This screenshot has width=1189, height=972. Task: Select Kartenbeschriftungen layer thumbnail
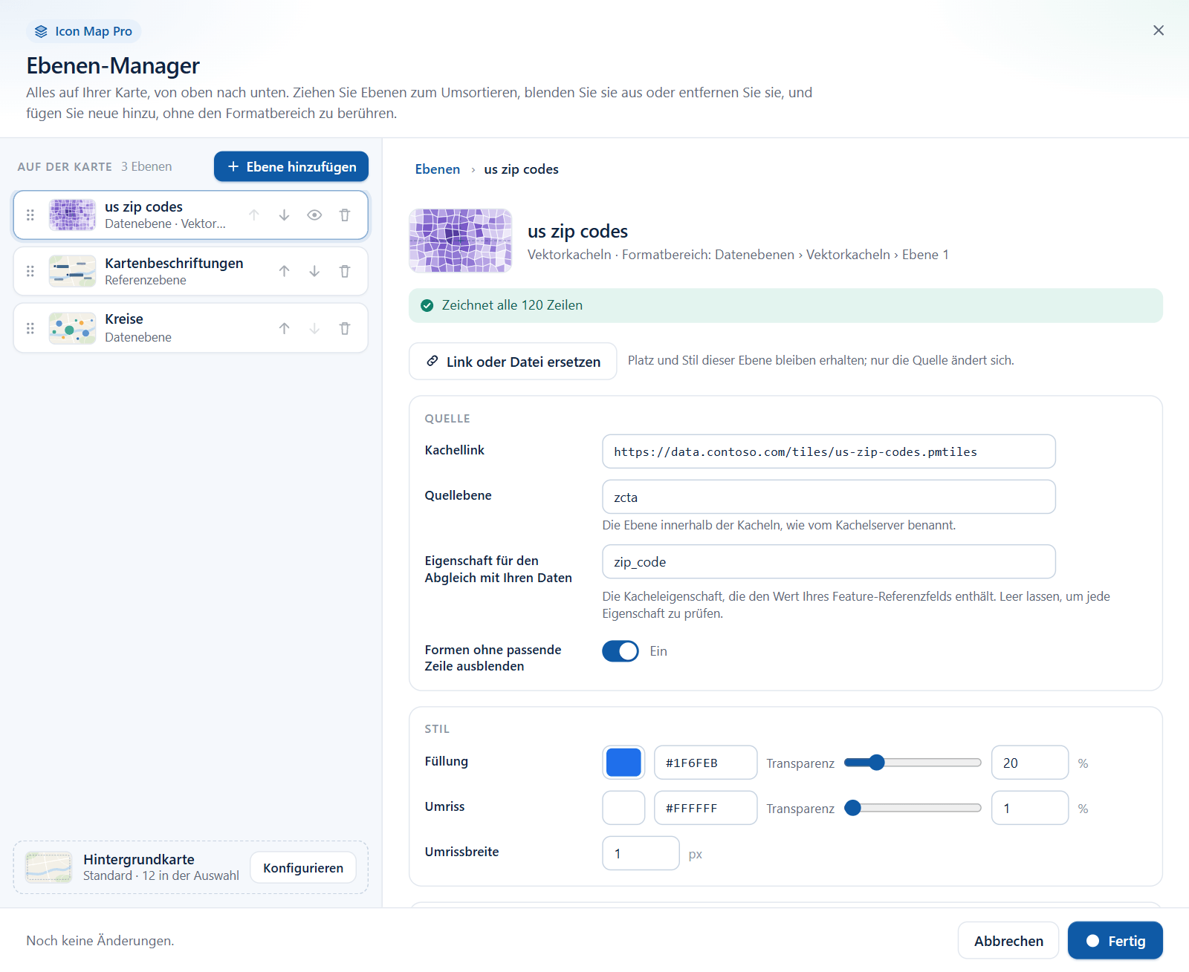click(72, 272)
